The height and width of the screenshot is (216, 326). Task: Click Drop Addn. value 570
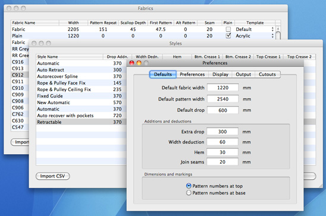117,102
